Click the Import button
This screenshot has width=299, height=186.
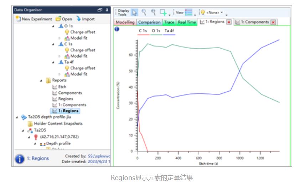tap(85, 19)
